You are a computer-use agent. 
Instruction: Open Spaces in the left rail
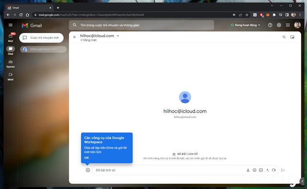tap(11, 64)
